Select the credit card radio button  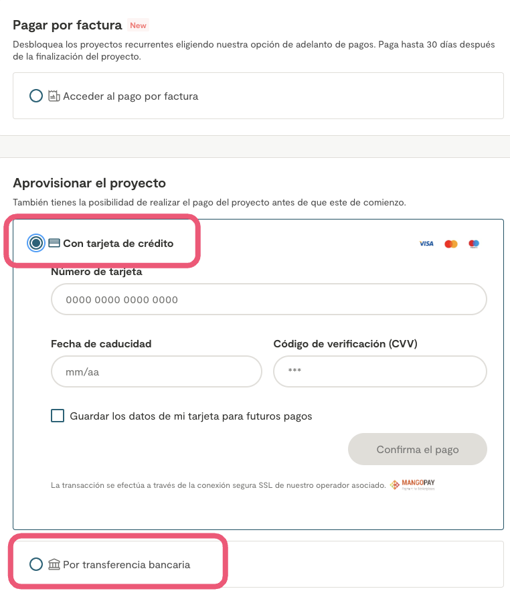(x=36, y=243)
